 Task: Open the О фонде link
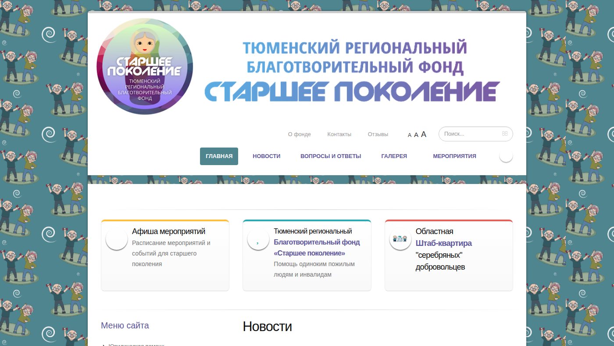tap(300, 134)
